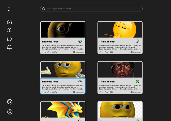Open dark eye emoji post thumbnail

(x=63, y=30)
